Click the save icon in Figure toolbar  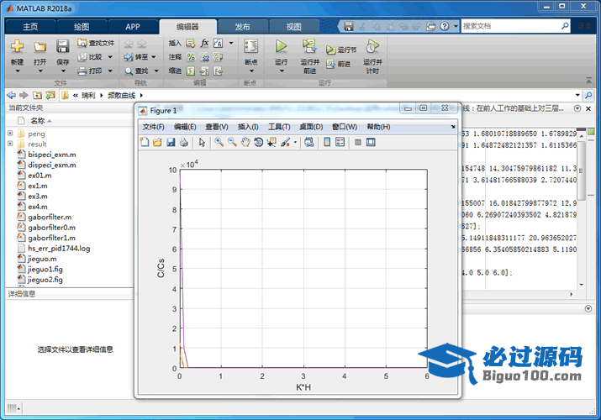click(171, 142)
